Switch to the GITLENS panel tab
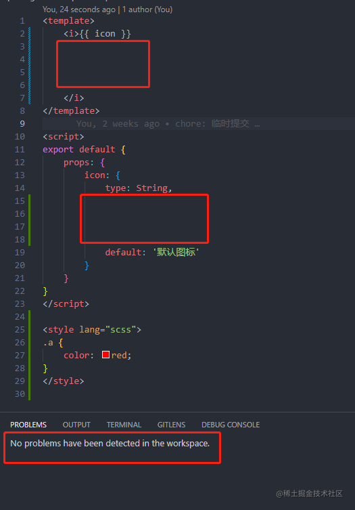This screenshot has width=355, height=510. point(171,425)
